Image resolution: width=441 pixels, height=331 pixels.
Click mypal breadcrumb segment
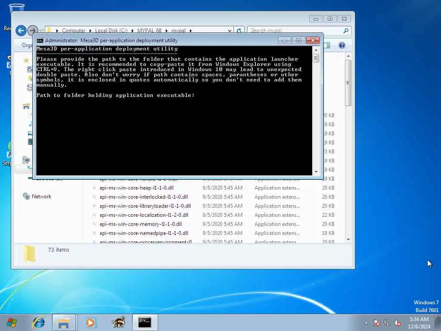[179, 31]
